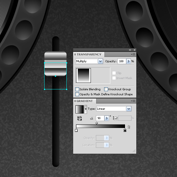This screenshot has width=177, height=177.
Task: Collapse the floating panel dock with the double-arrow icon
Action: 130,50
